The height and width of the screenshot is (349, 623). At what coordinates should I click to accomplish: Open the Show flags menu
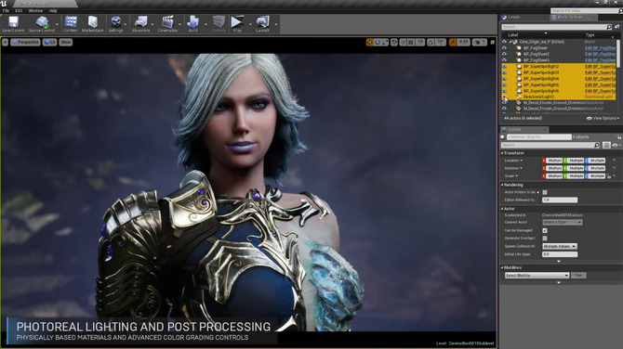[x=66, y=42]
